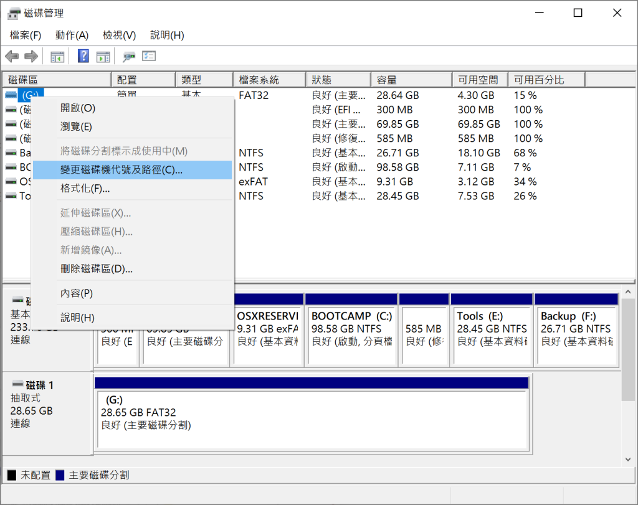Screen dimensions: 638x505
Task: Click the 300 MB capacity cell
Action: (394, 110)
